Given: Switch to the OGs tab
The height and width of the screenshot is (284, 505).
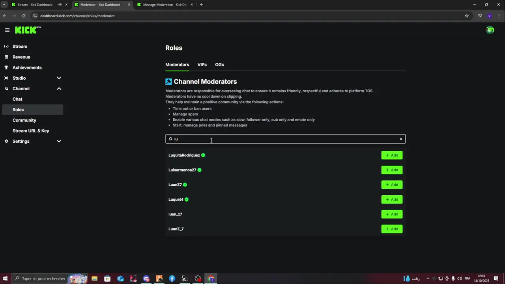Looking at the screenshot, I should click(x=219, y=65).
